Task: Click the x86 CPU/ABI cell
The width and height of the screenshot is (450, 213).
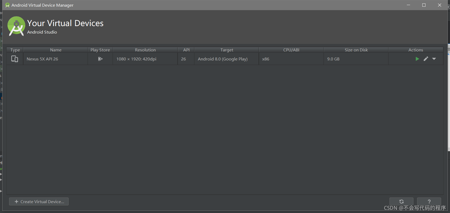Action: (x=291, y=59)
